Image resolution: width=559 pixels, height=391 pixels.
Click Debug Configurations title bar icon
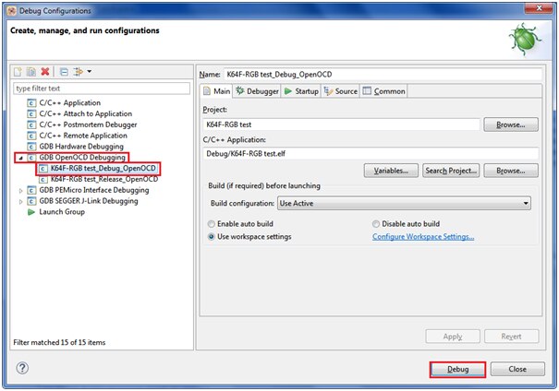tap(11, 11)
